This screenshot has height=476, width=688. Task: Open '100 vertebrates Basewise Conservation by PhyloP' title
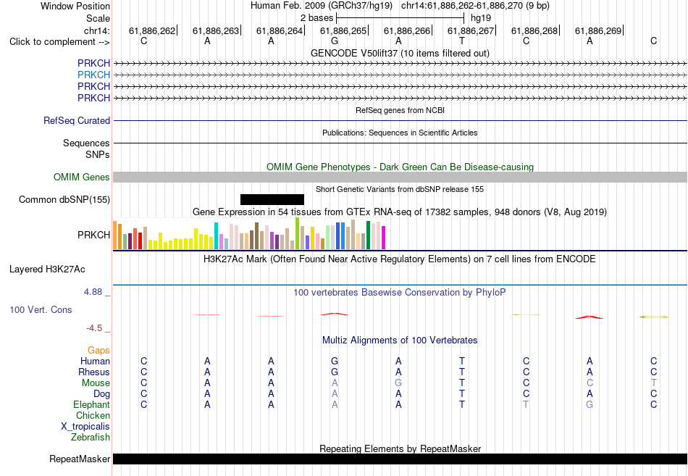click(x=400, y=293)
